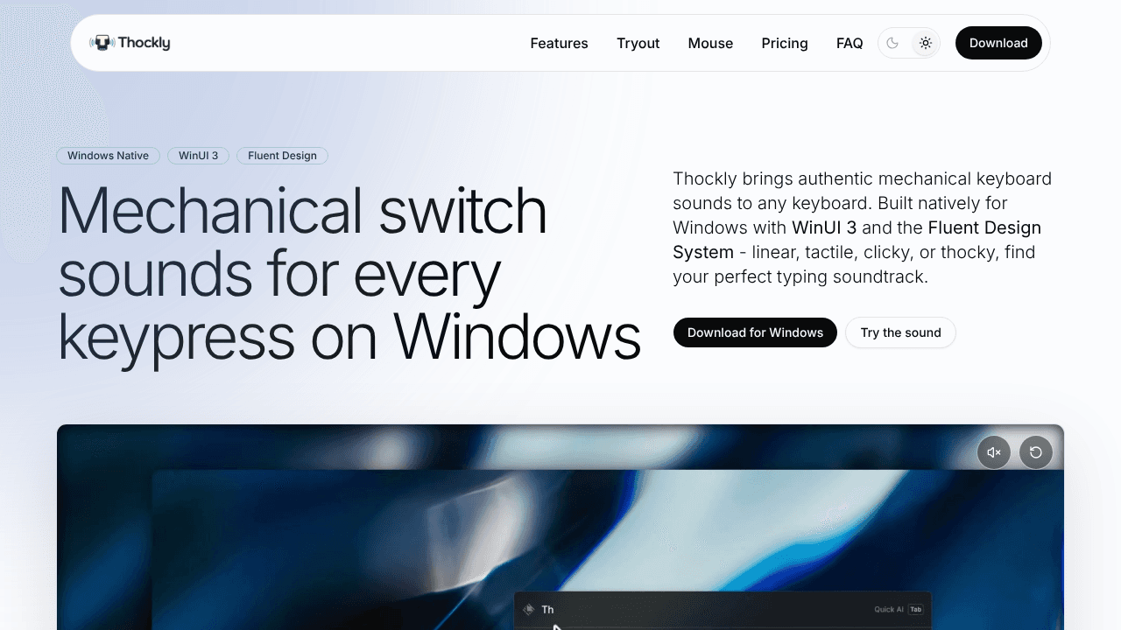1121x630 pixels.
Task: Click the Windows Native tag
Action: [109, 156]
